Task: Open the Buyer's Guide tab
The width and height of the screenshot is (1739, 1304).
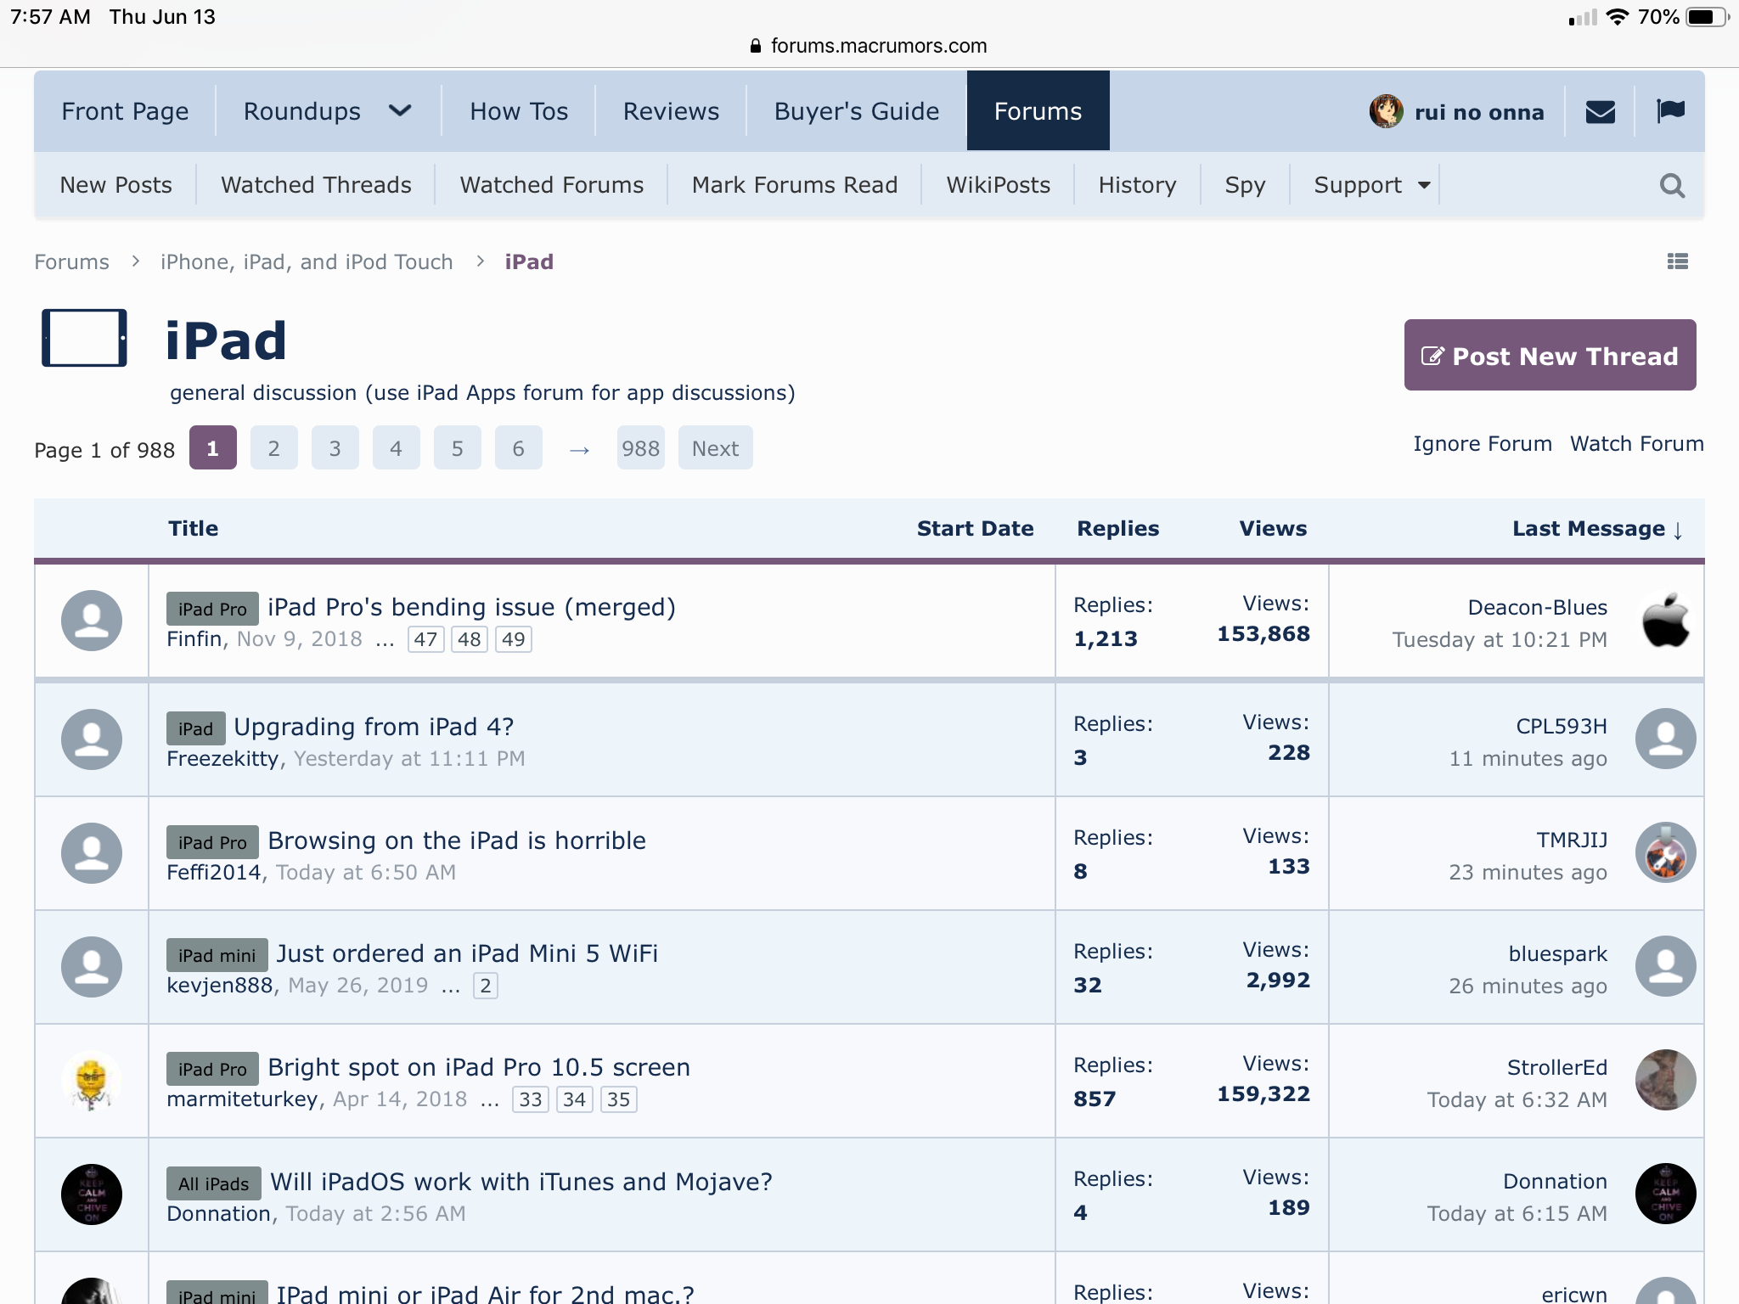Action: pos(856,111)
